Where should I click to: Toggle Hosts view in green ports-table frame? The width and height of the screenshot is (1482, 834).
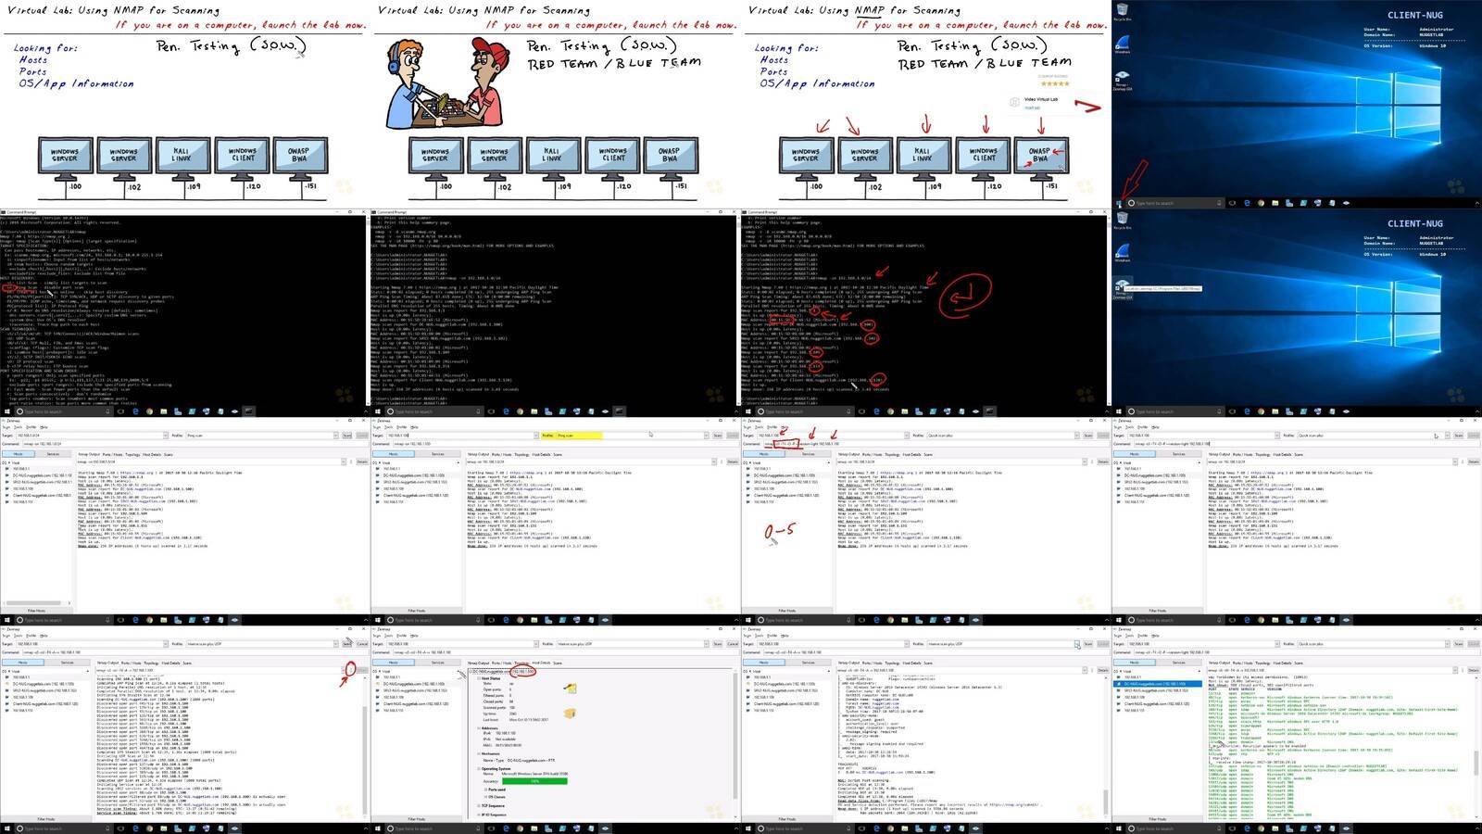pos(1135,663)
